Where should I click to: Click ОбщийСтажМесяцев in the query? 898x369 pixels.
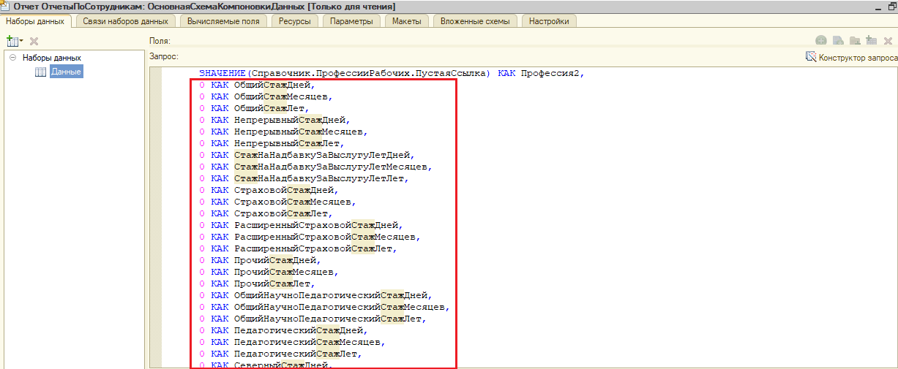(x=283, y=96)
